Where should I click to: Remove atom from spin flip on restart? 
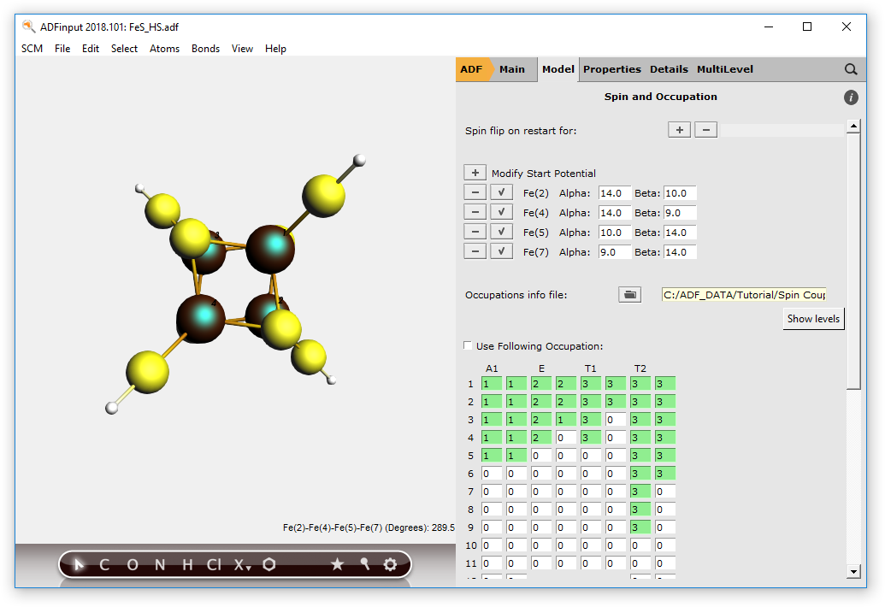click(705, 130)
